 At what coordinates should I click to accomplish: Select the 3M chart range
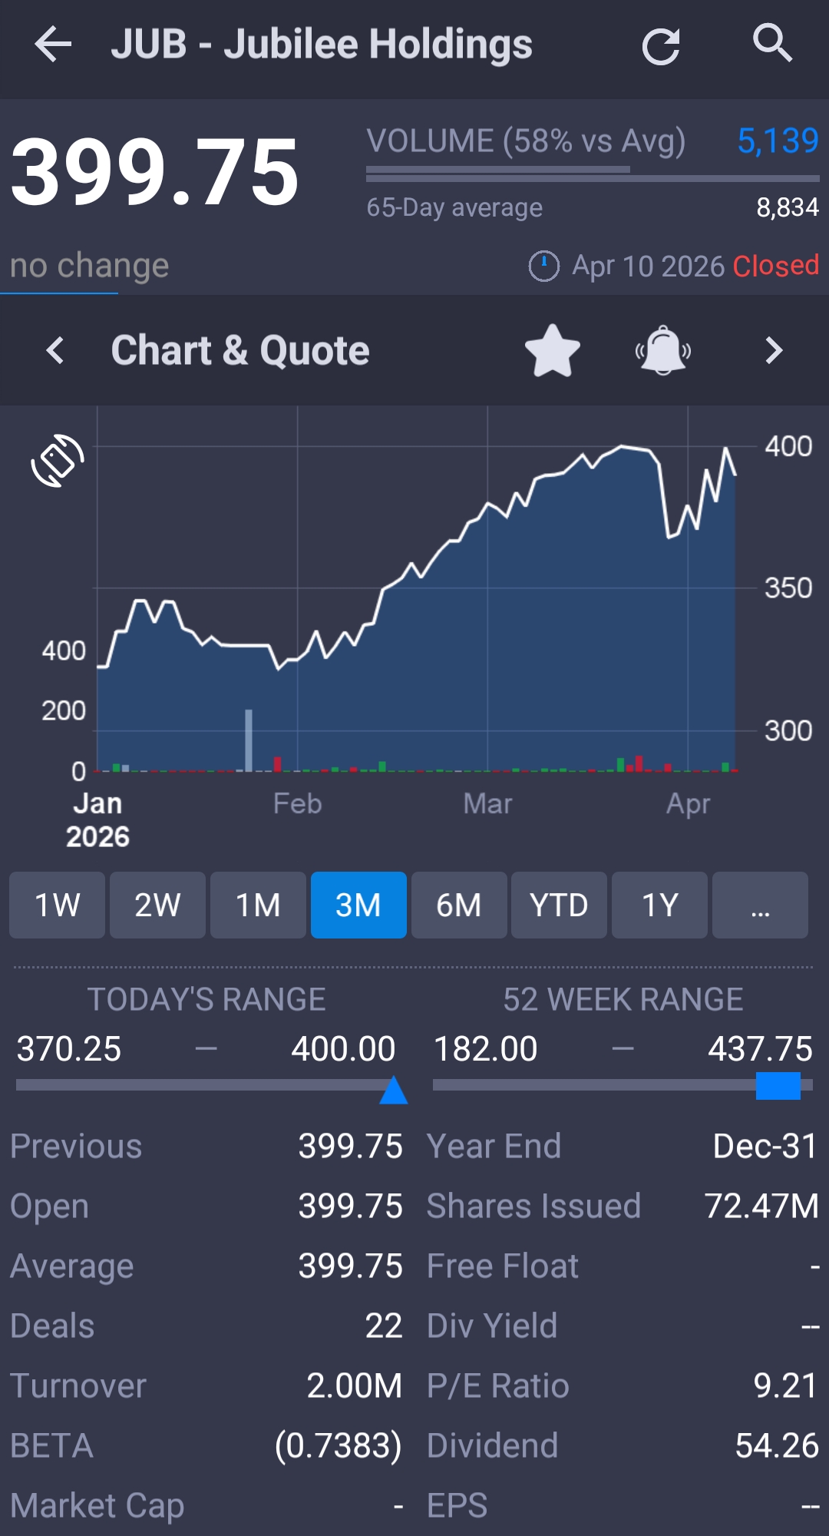(358, 905)
